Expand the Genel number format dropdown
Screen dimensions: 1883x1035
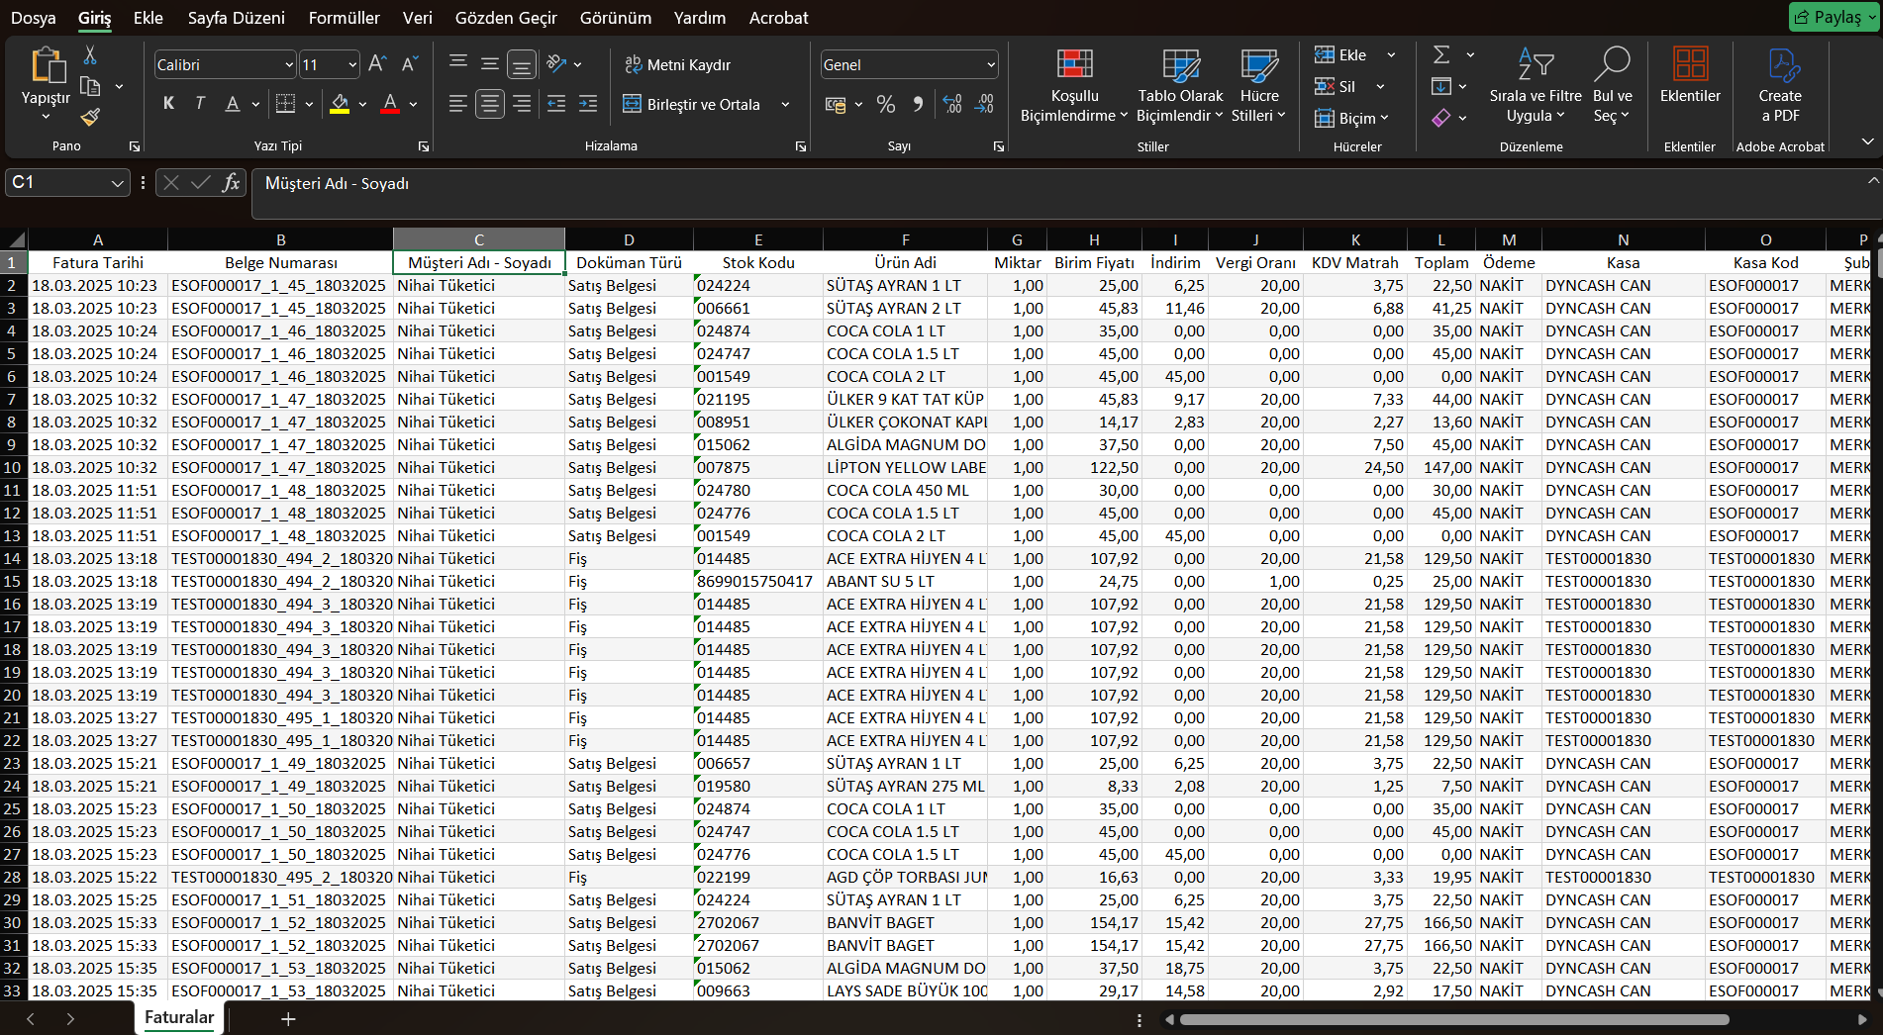coord(990,65)
